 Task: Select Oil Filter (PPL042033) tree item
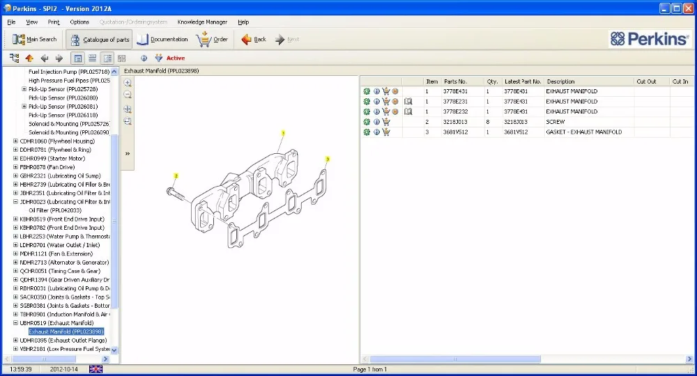(55, 210)
